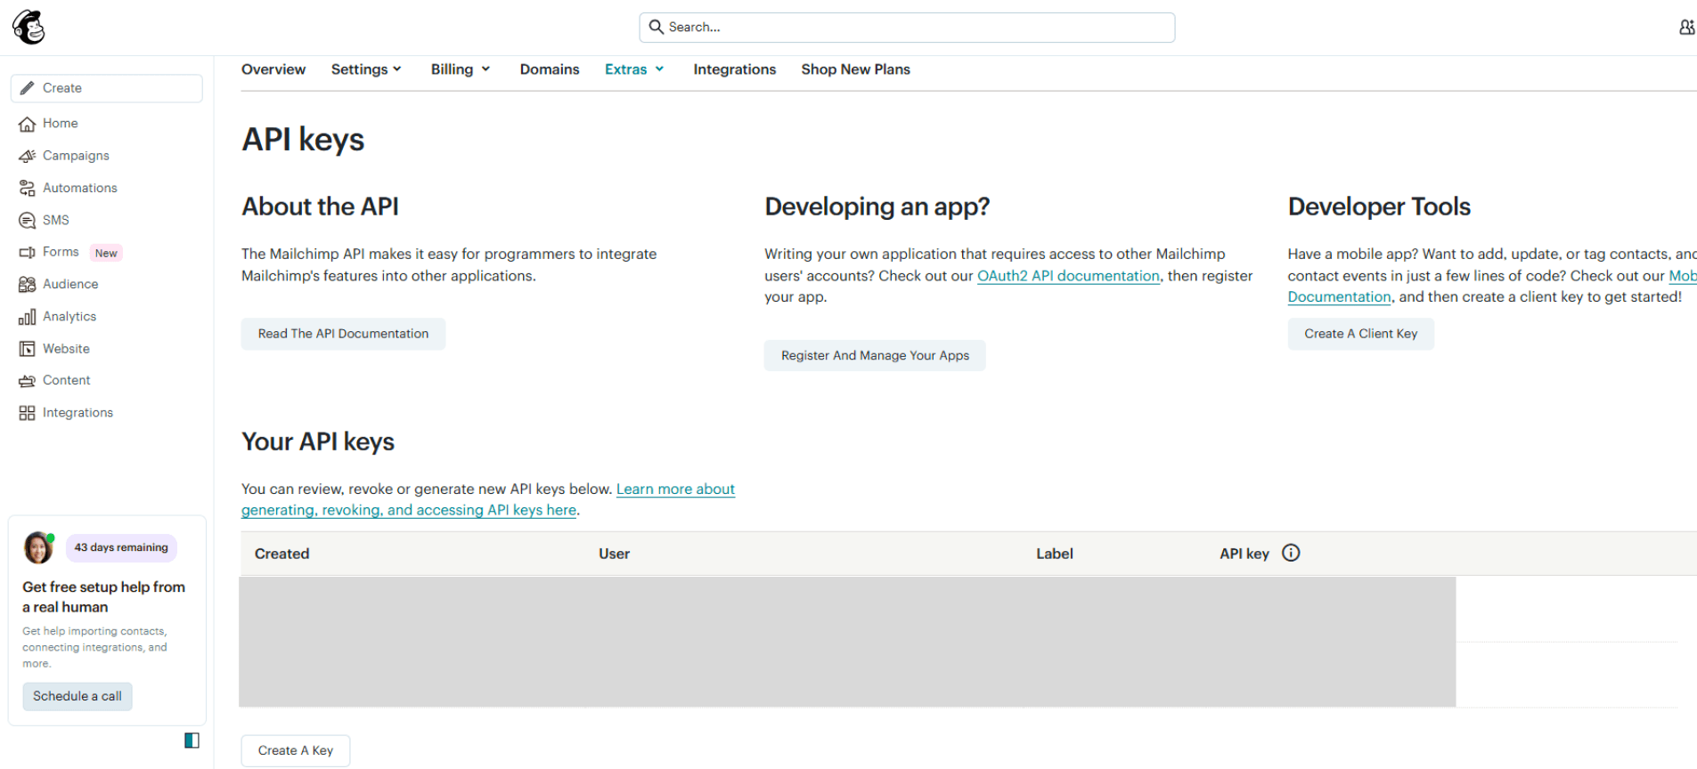Viewport: 1697px width, 769px height.
Task: Click Get free setup help heading
Action: click(x=103, y=597)
